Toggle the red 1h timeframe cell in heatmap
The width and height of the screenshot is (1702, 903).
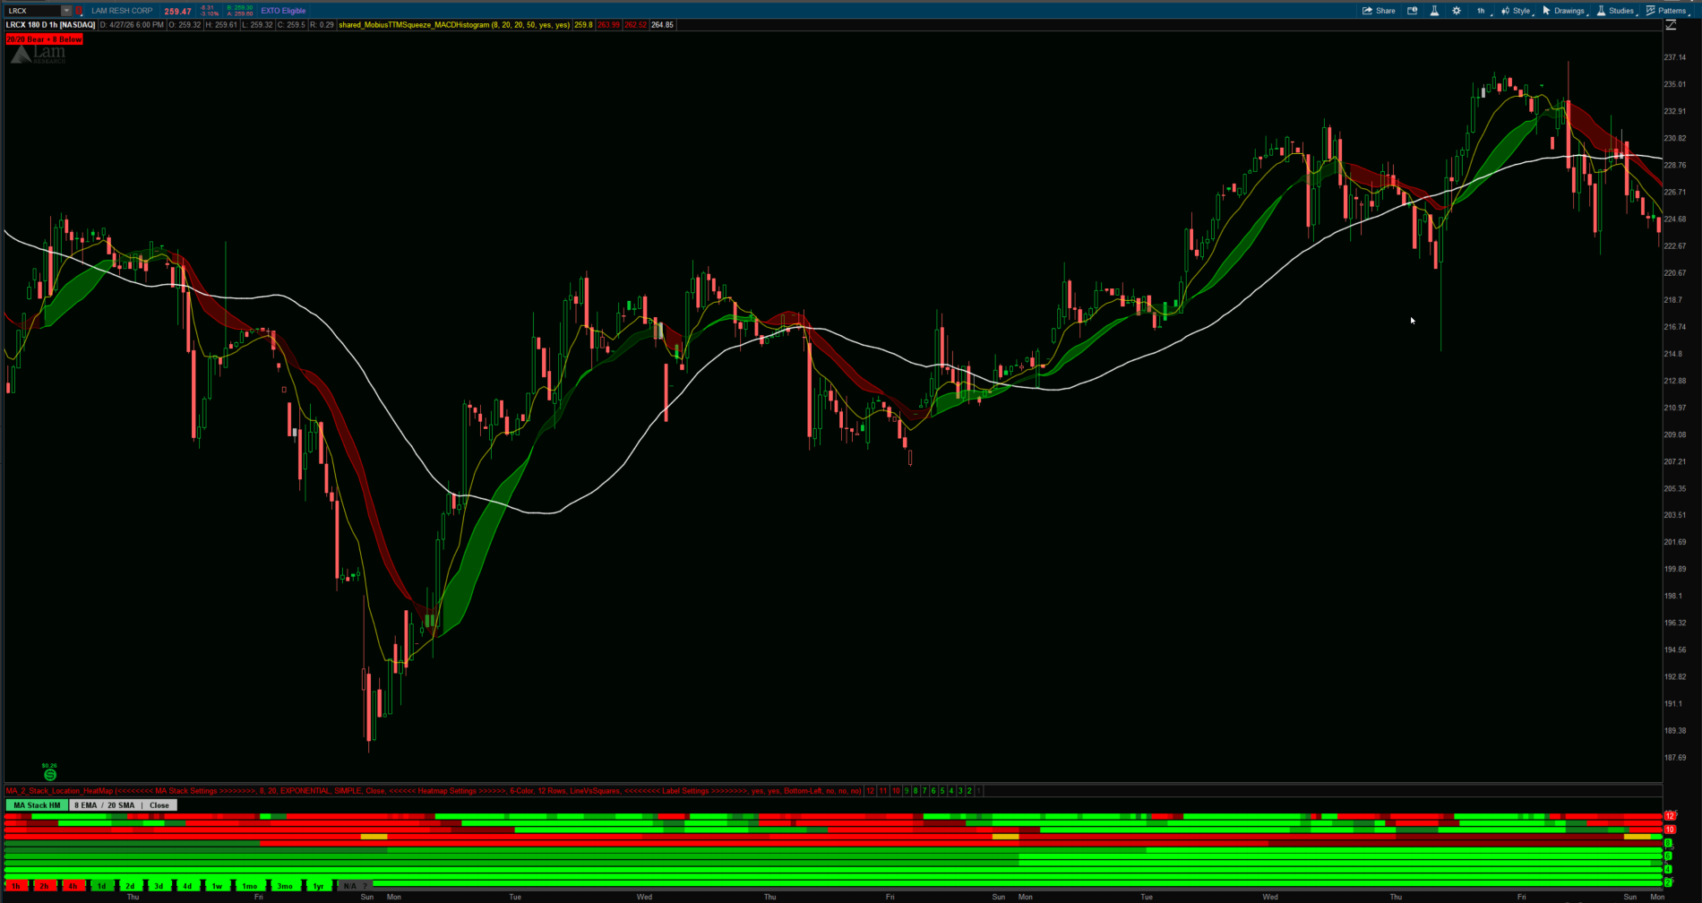tap(15, 886)
